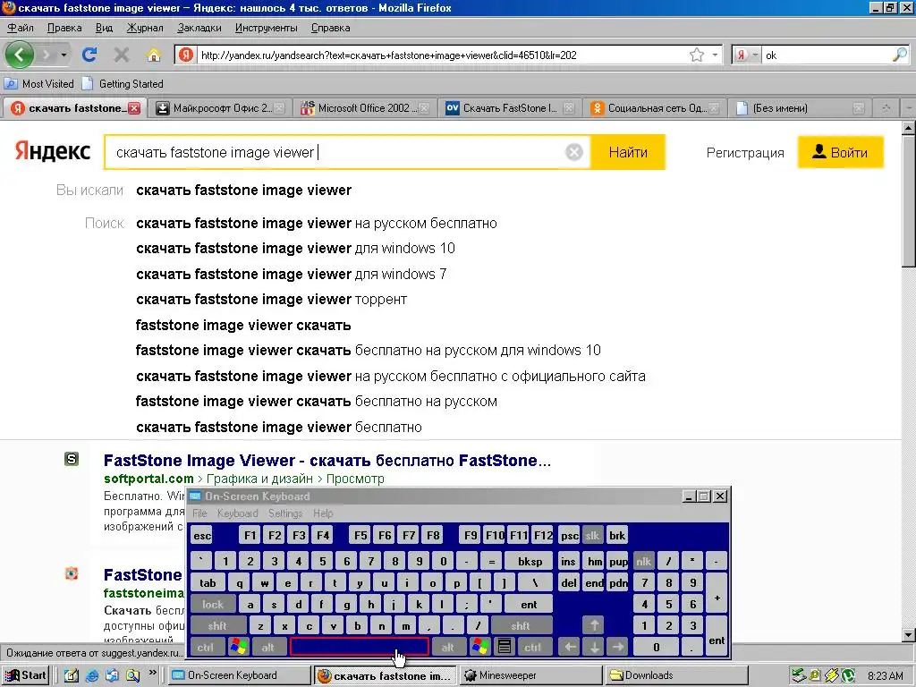The width and height of the screenshot is (916, 687).
Task: Click the Yandex site icon in address bar
Action: (186, 55)
